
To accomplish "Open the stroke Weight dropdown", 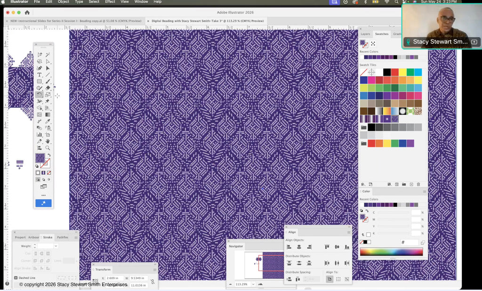I will click(x=56, y=246).
